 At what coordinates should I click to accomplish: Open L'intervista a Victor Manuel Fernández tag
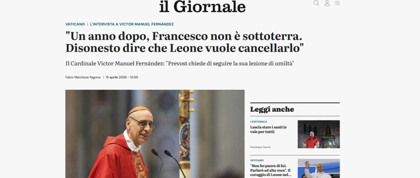click(x=132, y=24)
